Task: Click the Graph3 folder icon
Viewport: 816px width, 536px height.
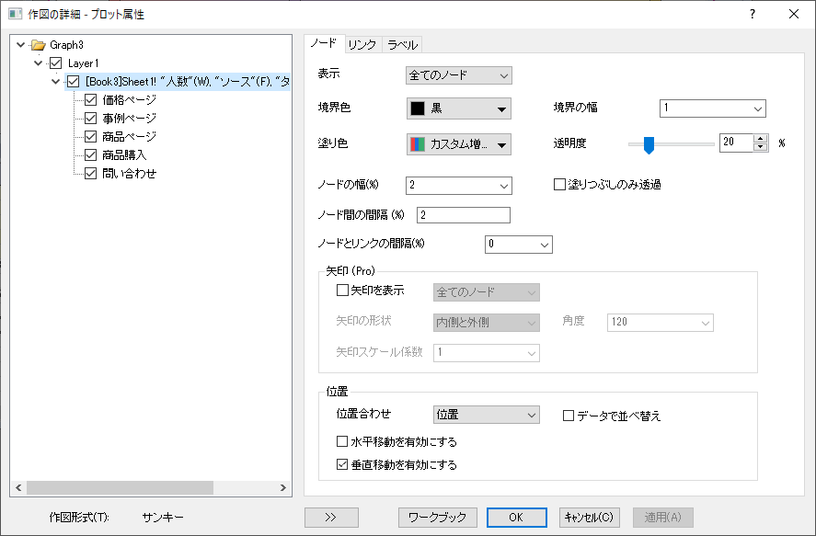Action: (x=38, y=45)
